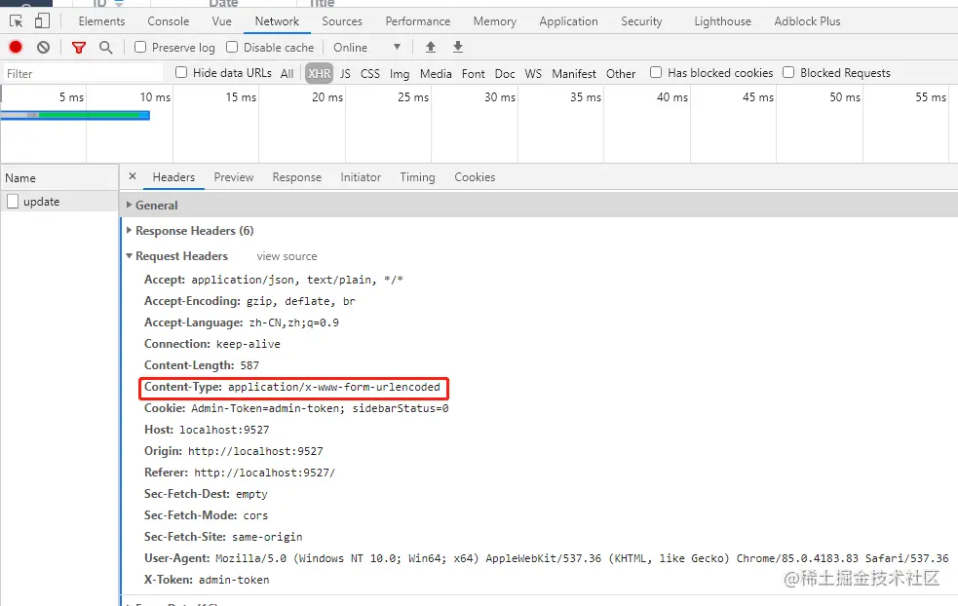958x606 pixels.
Task: Open the Performance panel
Action: click(x=418, y=21)
